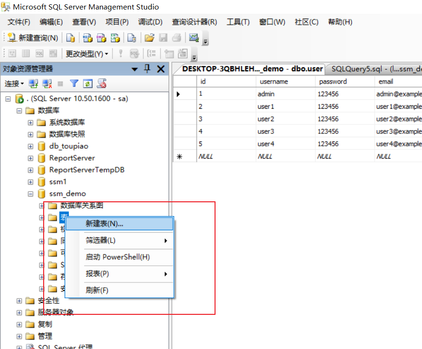Select New Table (新建表) in context menu

tap(120, 224)
